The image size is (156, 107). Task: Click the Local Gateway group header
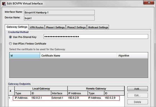click(x=41, y=88)
